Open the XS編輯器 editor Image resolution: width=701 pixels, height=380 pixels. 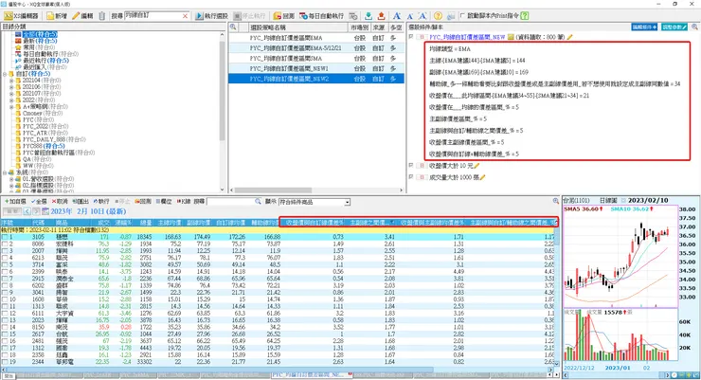point(22,16)
